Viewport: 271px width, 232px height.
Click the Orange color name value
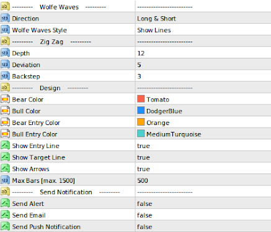point(158,123)
